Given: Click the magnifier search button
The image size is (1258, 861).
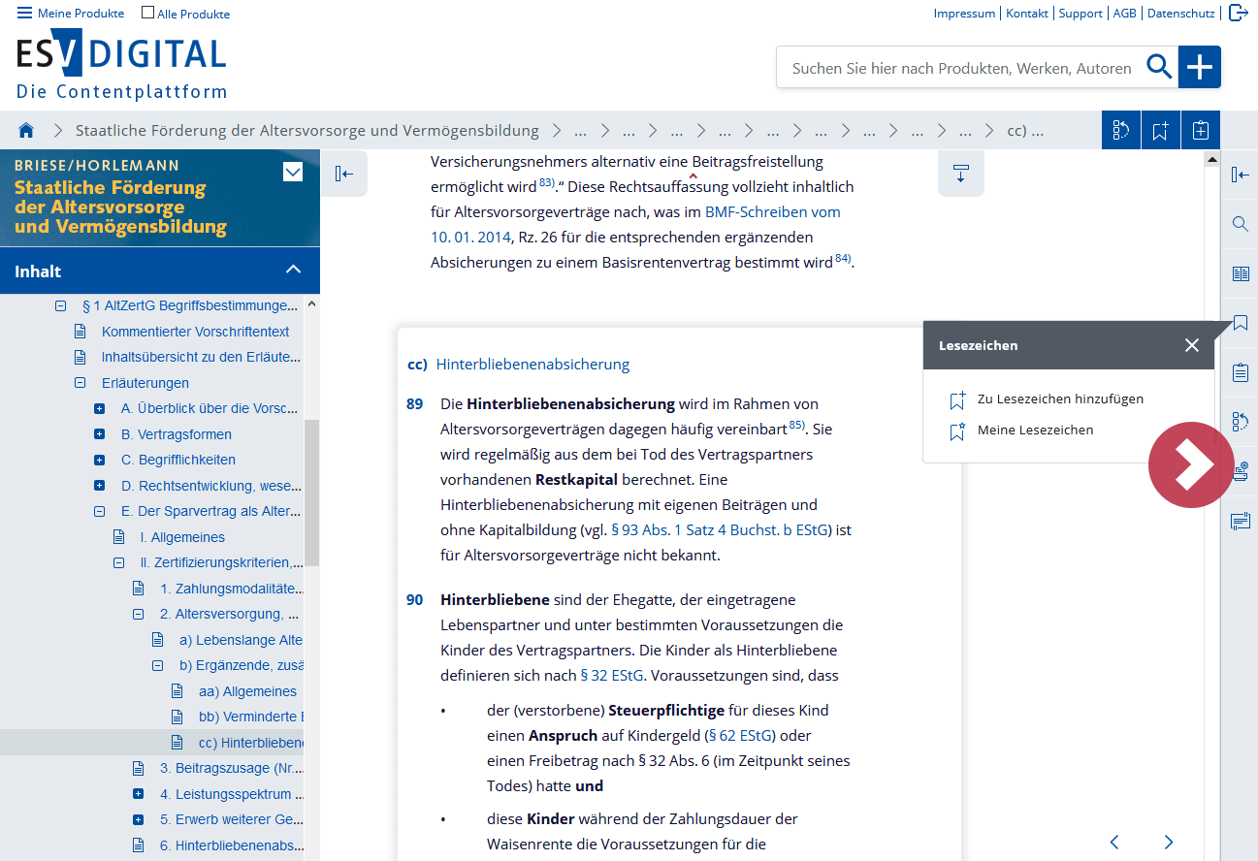Looking at the screenshot, I should tap(1159, 67).
